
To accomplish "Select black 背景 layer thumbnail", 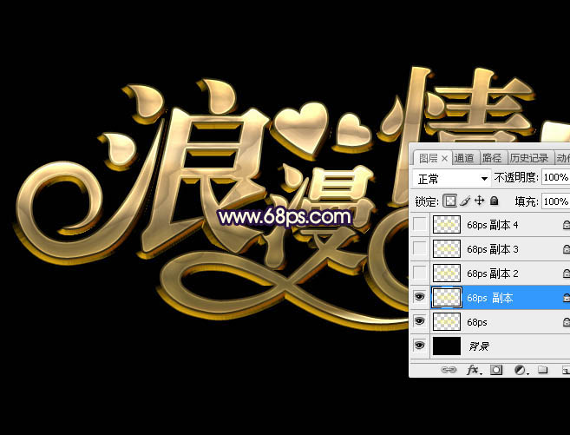I will tap(447, 346).
